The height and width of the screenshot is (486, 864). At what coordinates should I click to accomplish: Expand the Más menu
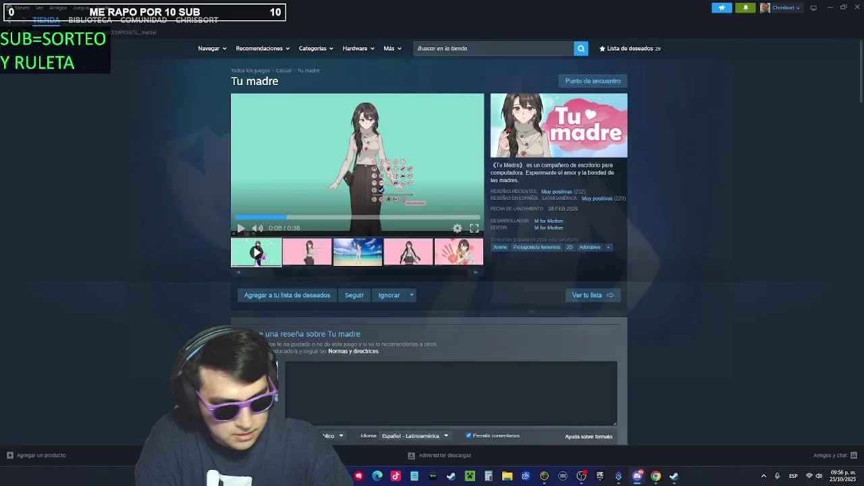(x=392, y=49)
